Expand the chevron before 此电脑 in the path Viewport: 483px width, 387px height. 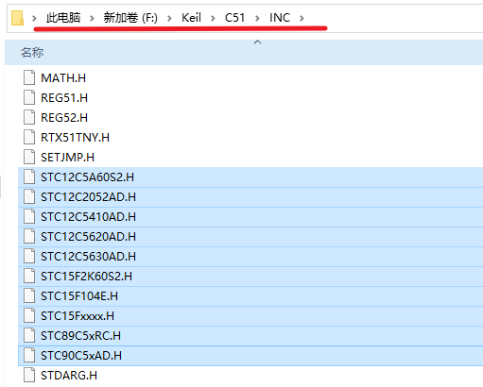[x=34, y=18]
